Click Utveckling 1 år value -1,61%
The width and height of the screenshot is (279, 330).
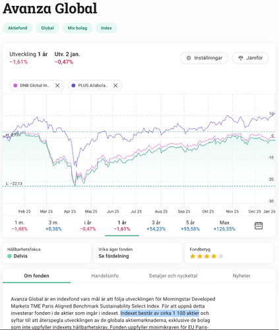(x=18, y=62)
